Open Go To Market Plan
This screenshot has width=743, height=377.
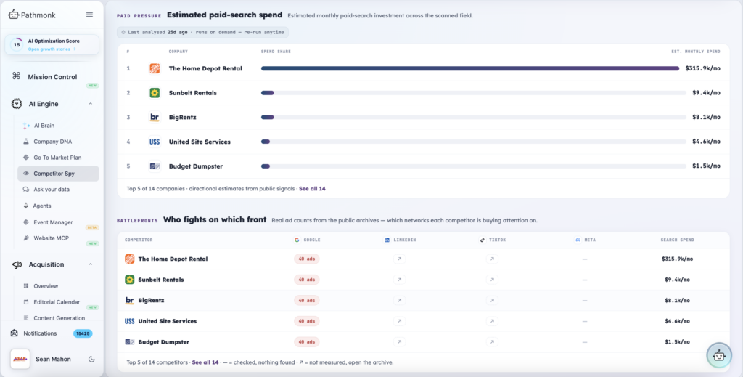[57, 158]
